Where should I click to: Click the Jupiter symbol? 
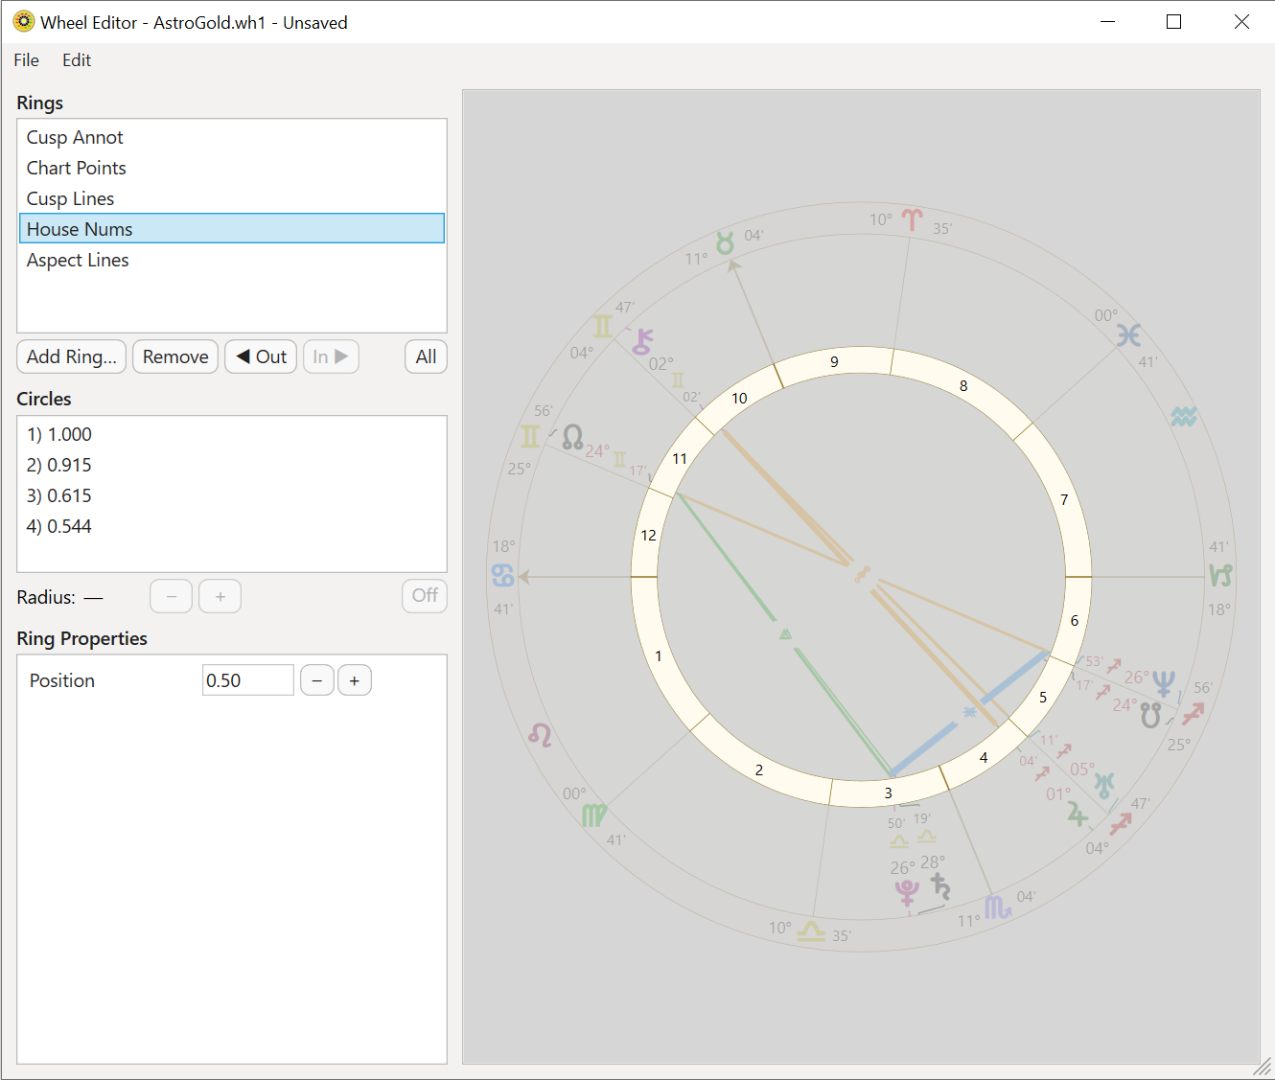pos(1078,814)
